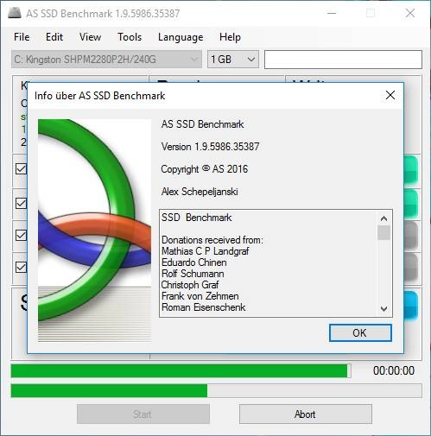Image resolution: width=431 pixels, height=436 pixels.
Task: Select Eduardo Chinen in donations list
Action: point(194,262)
